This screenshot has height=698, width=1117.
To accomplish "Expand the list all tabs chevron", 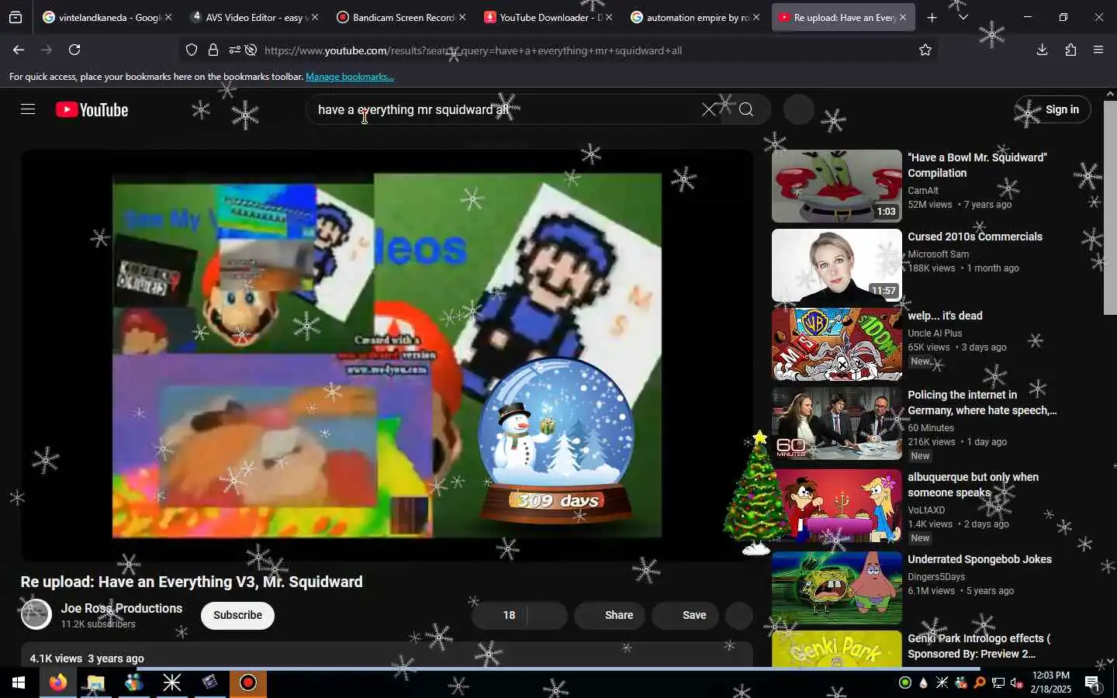I will point(963,17).
